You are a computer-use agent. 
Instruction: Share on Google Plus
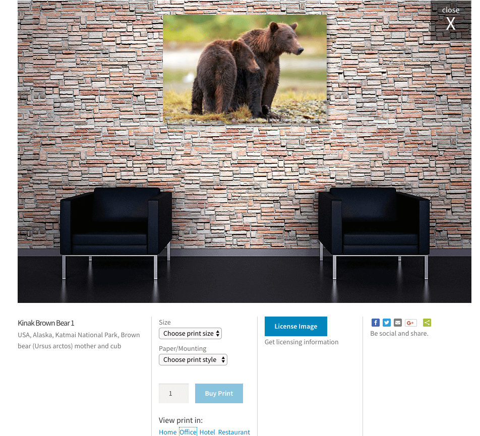tap(411, 323)
